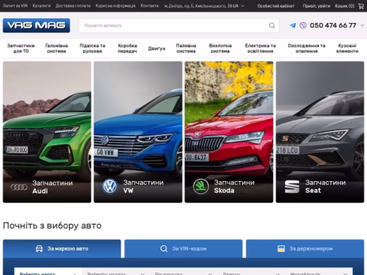Open 'Двигун' menu category
The height and width of the screenshot is (275, 367).
click(157, 48)
